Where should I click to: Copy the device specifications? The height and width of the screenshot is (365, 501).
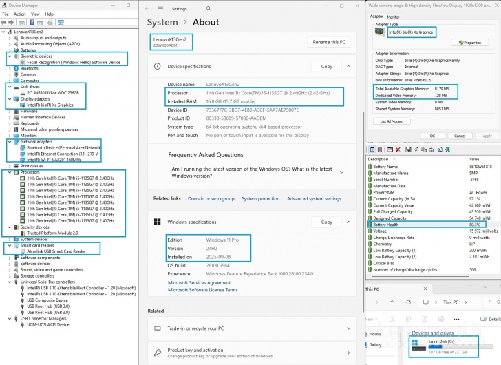[326, 67]
